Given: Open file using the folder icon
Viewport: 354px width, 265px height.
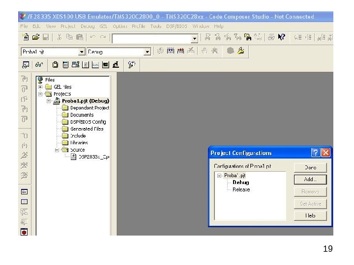Looking at the screenshot, I should (x=36, y=37).
